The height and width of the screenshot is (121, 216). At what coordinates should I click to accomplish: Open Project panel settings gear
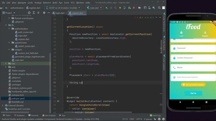pos(44,13)
